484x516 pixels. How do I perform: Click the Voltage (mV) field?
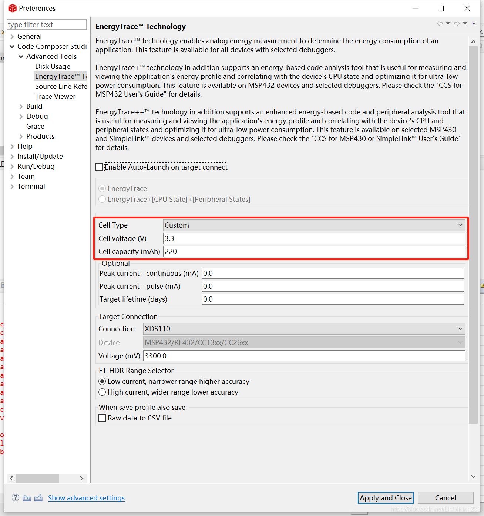click(x=304, y=356)
